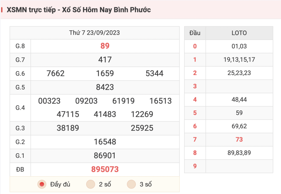Click the ĐB row label
This screenshot has height=194, width=281.
coord(20,169)
